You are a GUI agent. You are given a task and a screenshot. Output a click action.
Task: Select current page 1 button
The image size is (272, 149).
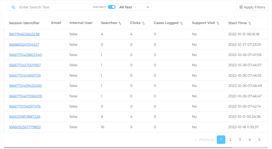[x=221, y=139]
